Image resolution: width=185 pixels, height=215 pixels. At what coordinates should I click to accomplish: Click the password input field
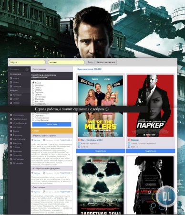pyautogui.click(x=66, y=62)
